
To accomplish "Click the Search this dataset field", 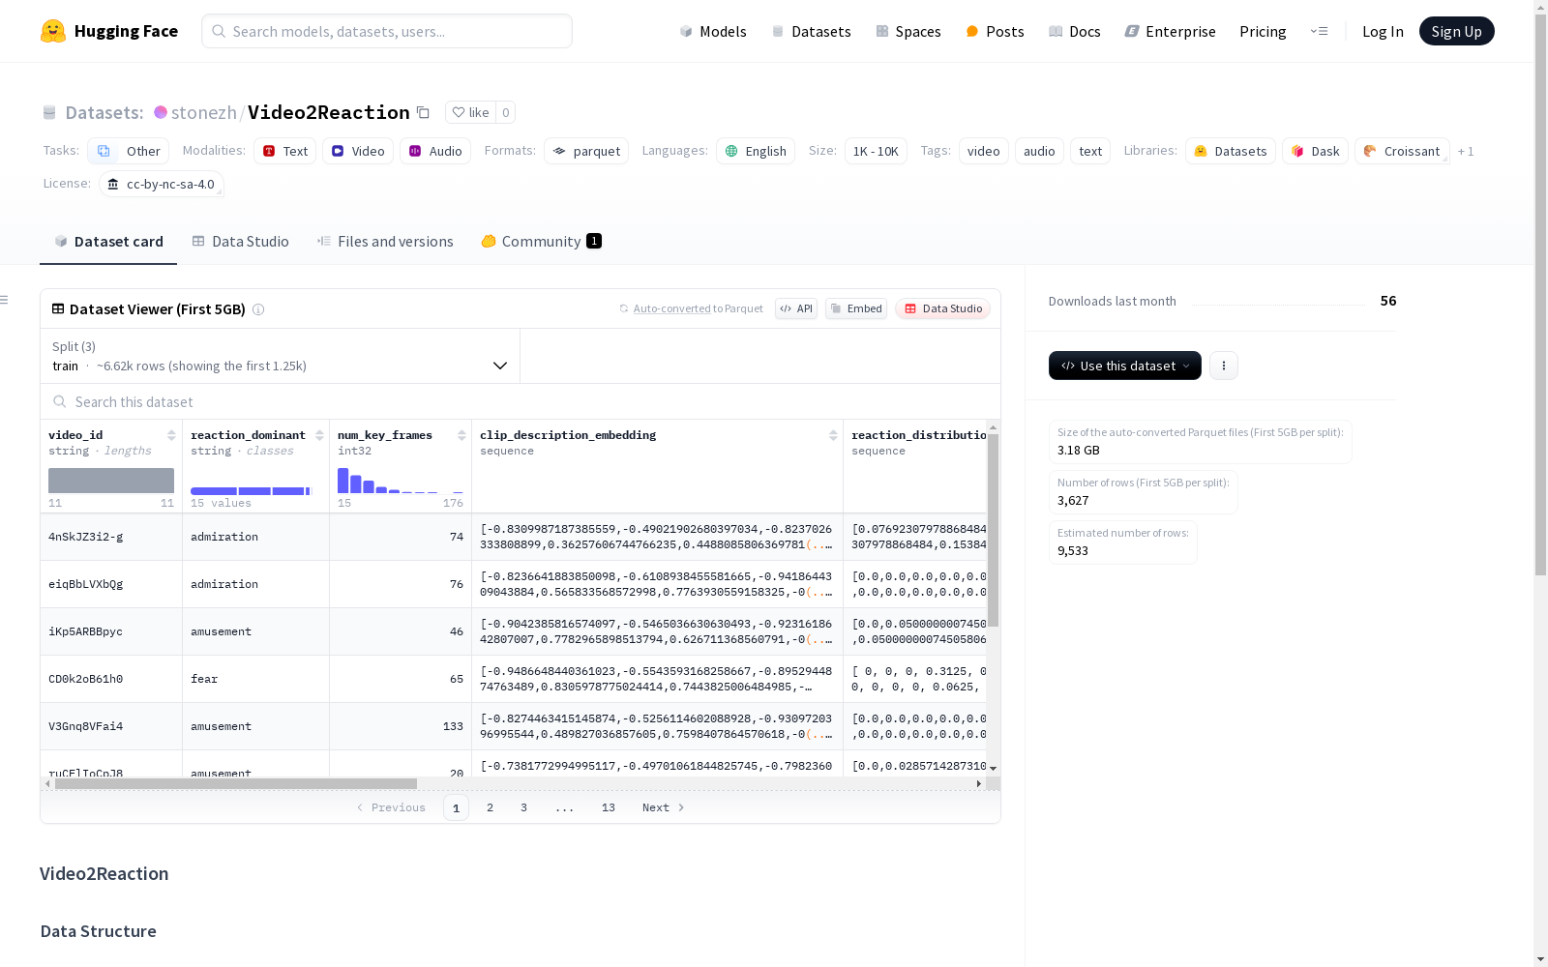I will (x=521, y=401).
